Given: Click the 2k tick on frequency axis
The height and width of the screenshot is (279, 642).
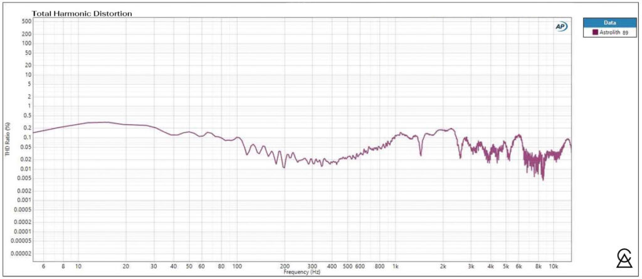Looking at the screenshot, I should (443, 266).
